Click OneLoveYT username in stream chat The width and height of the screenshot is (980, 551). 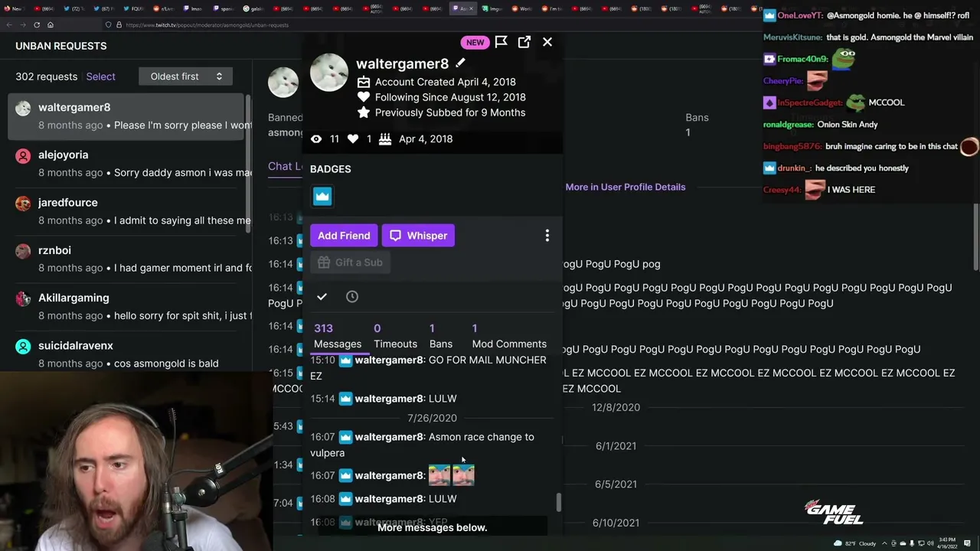coord(800,15)
